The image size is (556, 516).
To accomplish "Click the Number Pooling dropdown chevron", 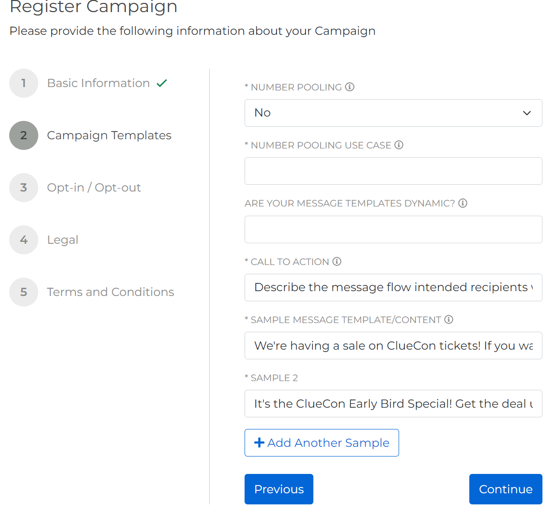I will [x=527, y=113].
